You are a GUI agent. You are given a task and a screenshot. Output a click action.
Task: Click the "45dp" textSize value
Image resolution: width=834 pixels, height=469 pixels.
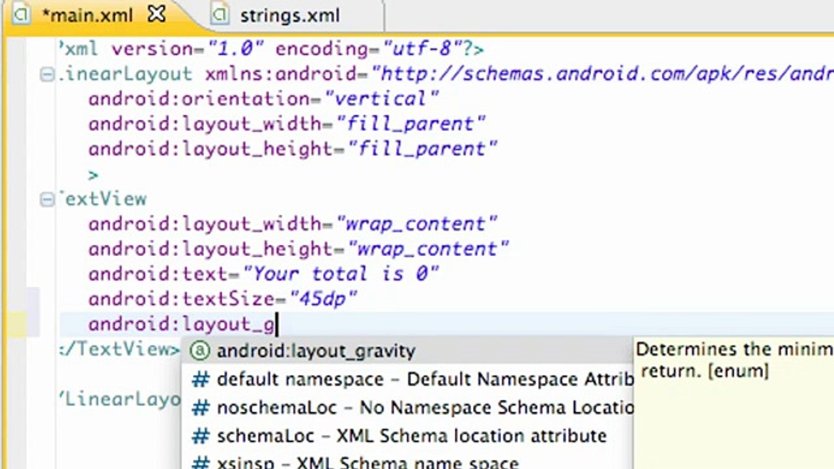[323, 299]
